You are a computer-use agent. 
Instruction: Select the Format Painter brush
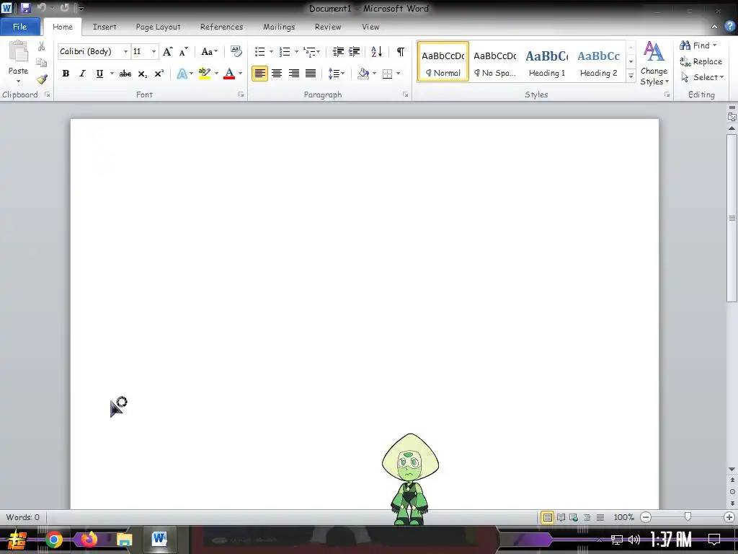41,79
